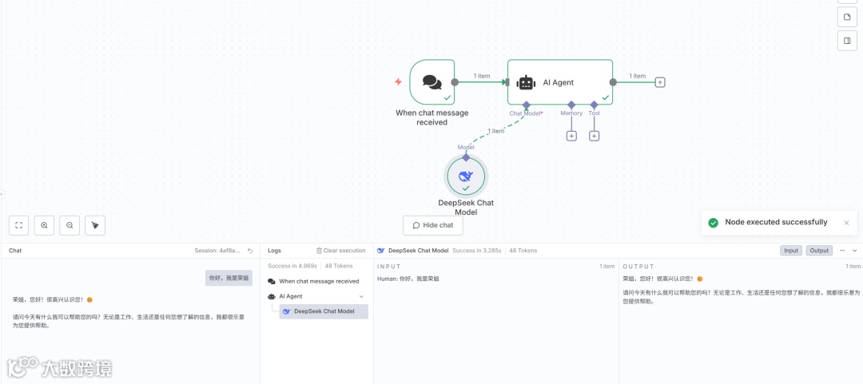Clear execution in Logs panel

click(x=340, y=251)
